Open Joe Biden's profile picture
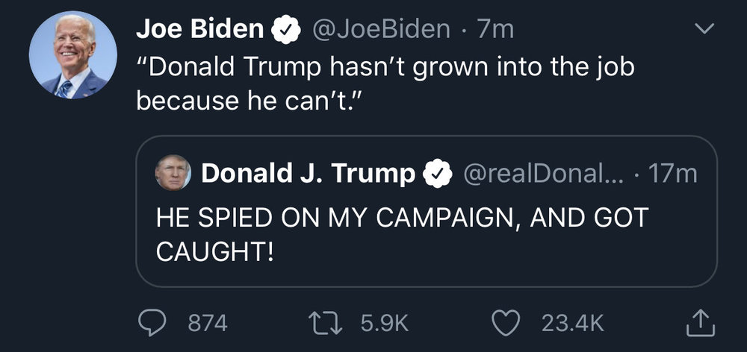The width and height of the screenshot is (747, 352). tap(72, 55)
